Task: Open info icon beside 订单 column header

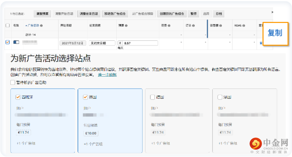Action: [x=194, y=25]
